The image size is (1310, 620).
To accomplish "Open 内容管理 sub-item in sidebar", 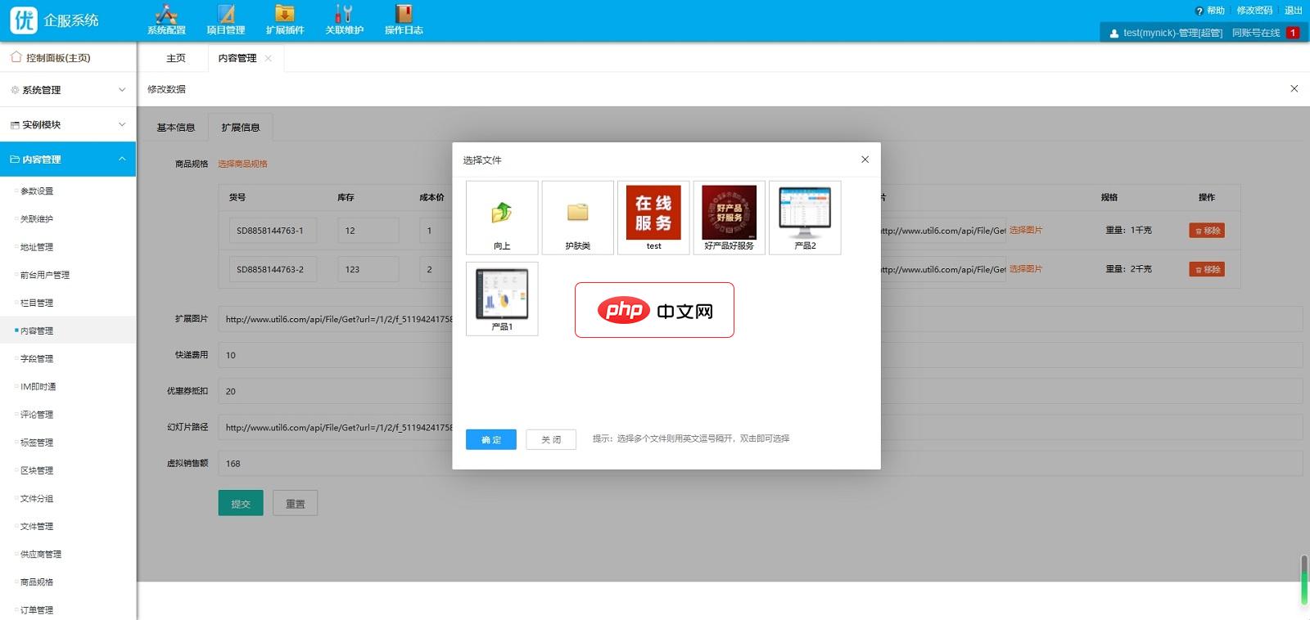I will 37,330.
